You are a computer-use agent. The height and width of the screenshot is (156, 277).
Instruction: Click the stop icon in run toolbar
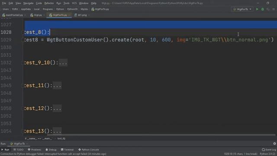click(x=274, y=9)
